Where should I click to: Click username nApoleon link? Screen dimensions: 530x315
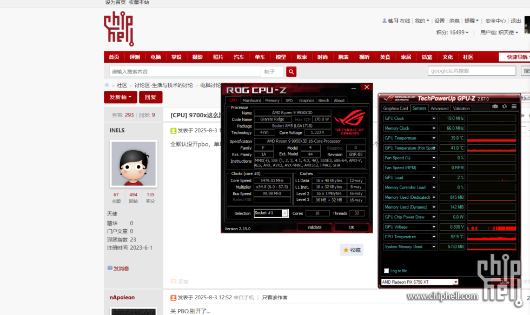[122, 298]
